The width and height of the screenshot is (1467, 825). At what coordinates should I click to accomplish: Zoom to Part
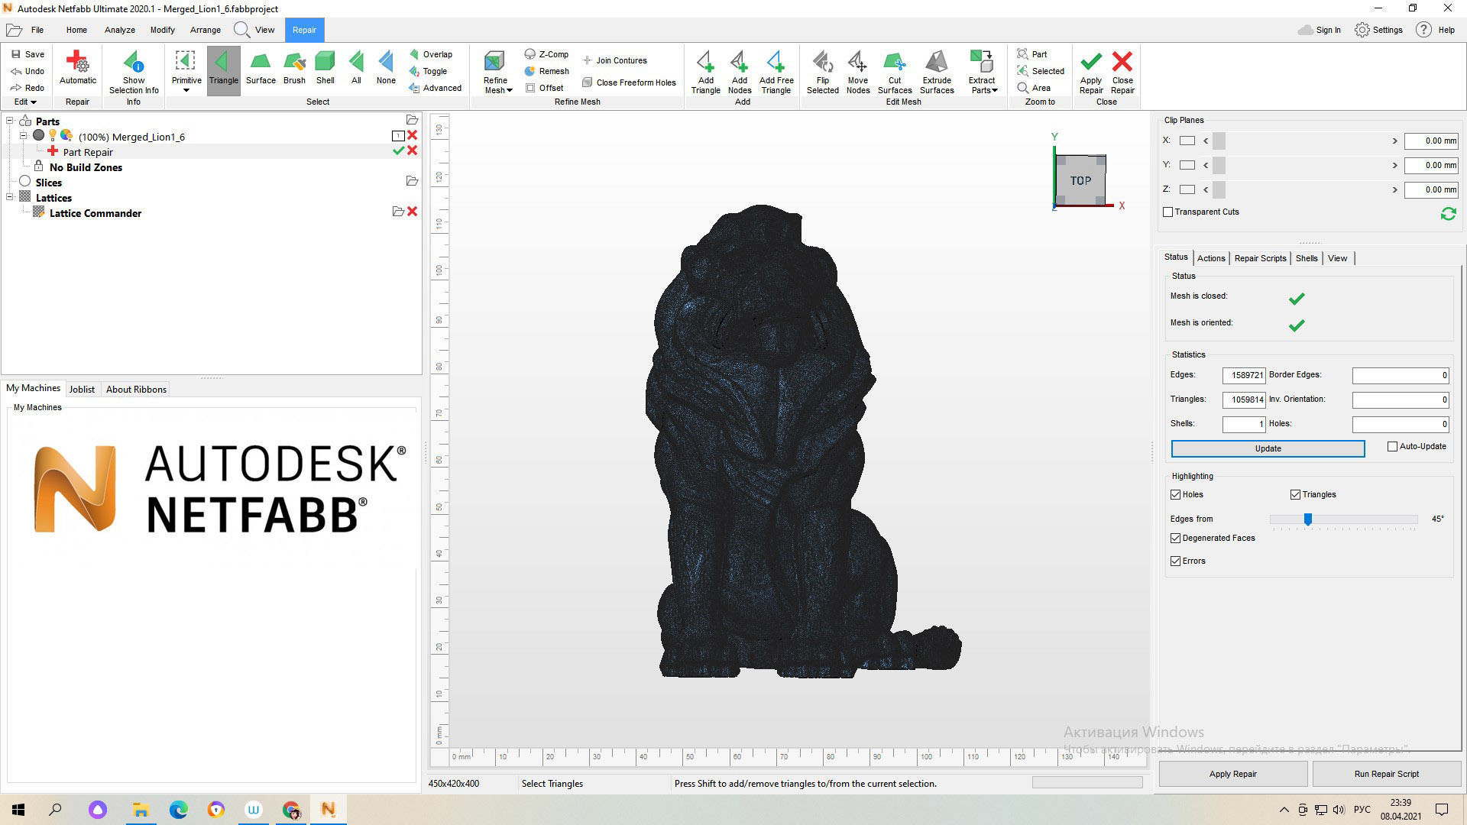1031,54
